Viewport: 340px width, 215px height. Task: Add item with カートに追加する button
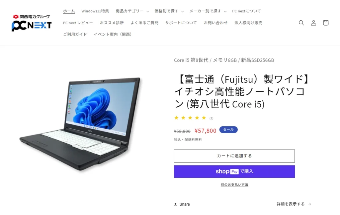point(234,156)
